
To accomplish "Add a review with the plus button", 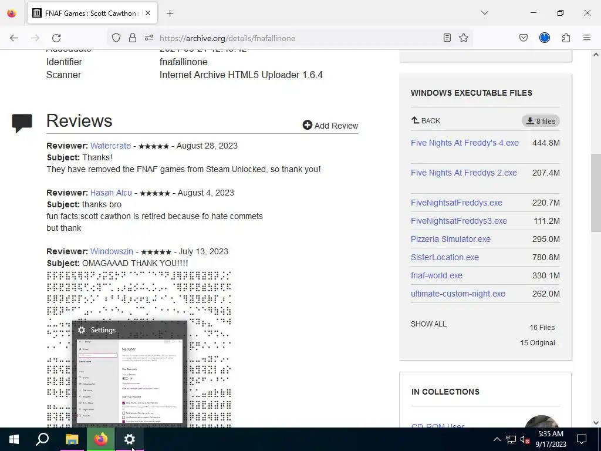I will 330,126.
